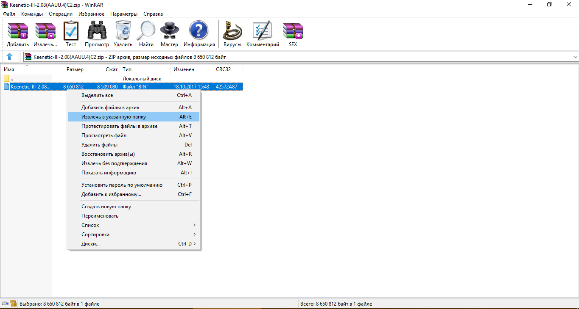
Task: Minimize the WinRAR window
Action: coord(530,4)
